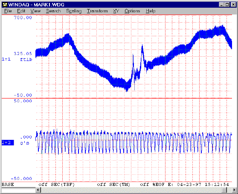This screenshot has height=194, width=238.
Task: Open the XY menu
Action: coord(116,11)
